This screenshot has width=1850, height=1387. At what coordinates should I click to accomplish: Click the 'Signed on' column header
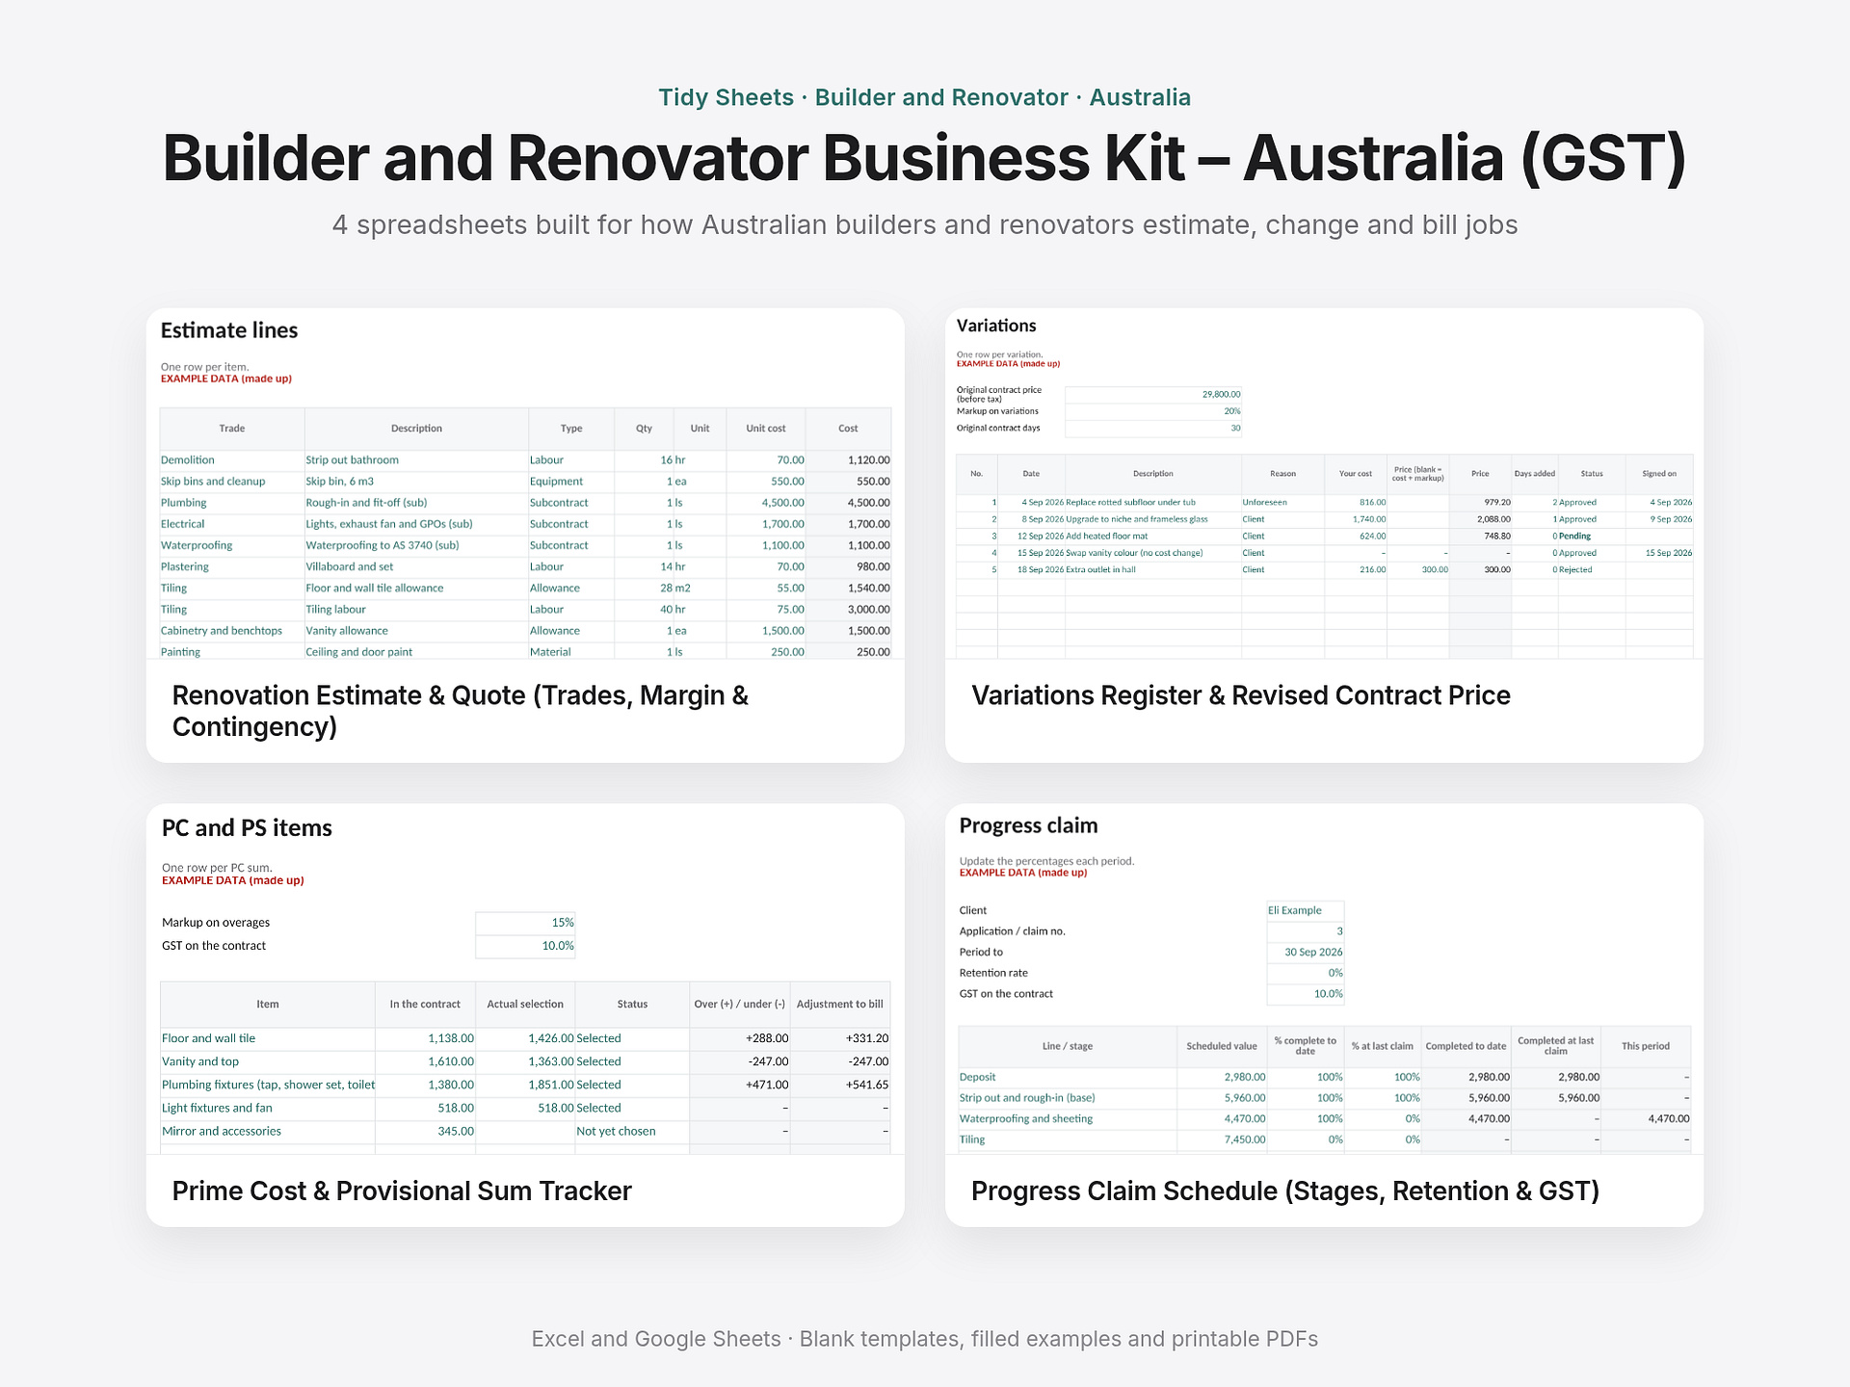click(1659, 474)
